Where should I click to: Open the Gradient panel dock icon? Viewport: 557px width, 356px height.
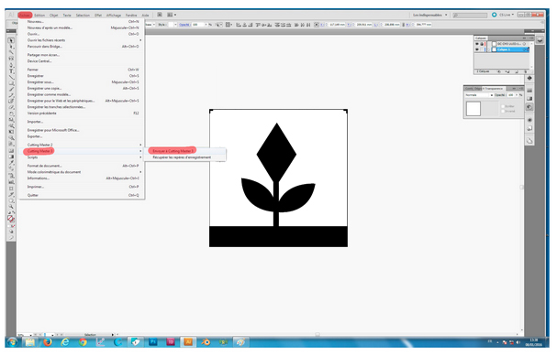pos(529,99)
